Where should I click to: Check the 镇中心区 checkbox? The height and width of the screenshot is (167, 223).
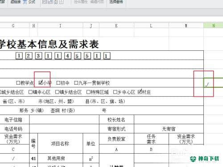click(x=30, y=92)
